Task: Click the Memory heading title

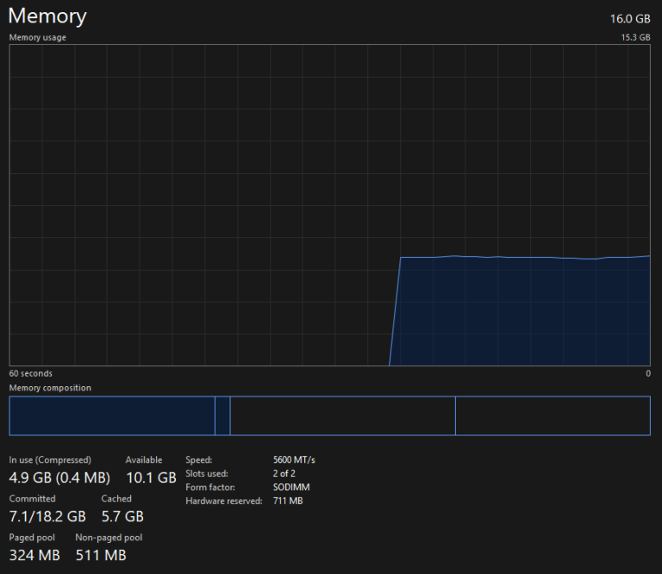Action: [x=47, y=16]
